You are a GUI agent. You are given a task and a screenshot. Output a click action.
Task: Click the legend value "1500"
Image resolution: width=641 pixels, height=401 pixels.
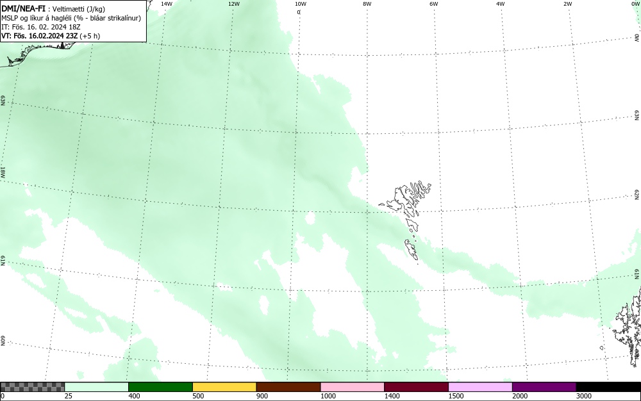pos(456,396)
